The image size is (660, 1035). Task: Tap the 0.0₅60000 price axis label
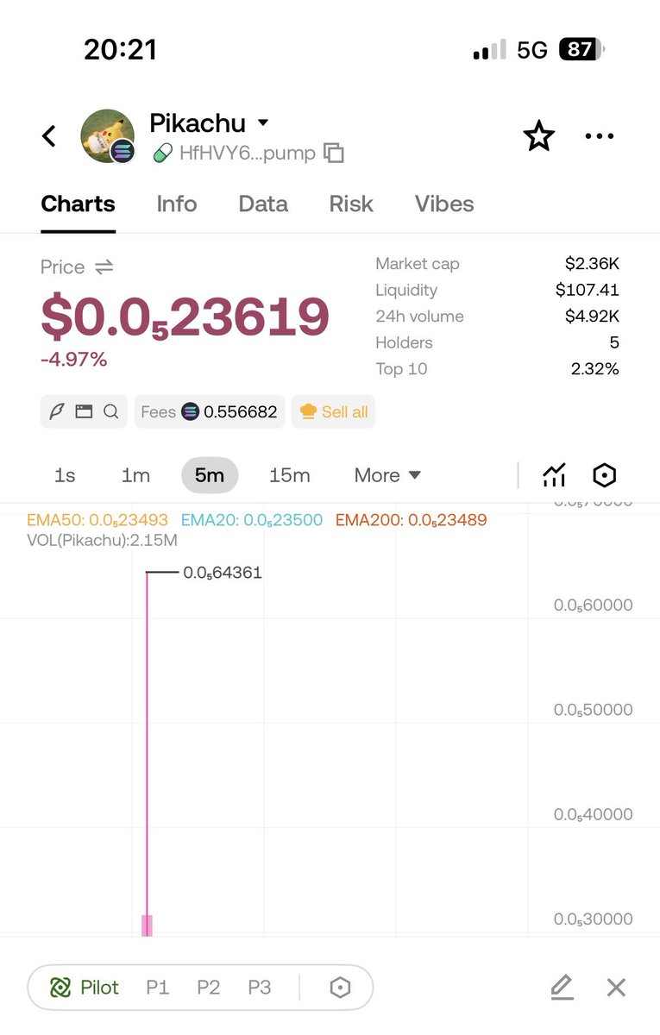593,605
